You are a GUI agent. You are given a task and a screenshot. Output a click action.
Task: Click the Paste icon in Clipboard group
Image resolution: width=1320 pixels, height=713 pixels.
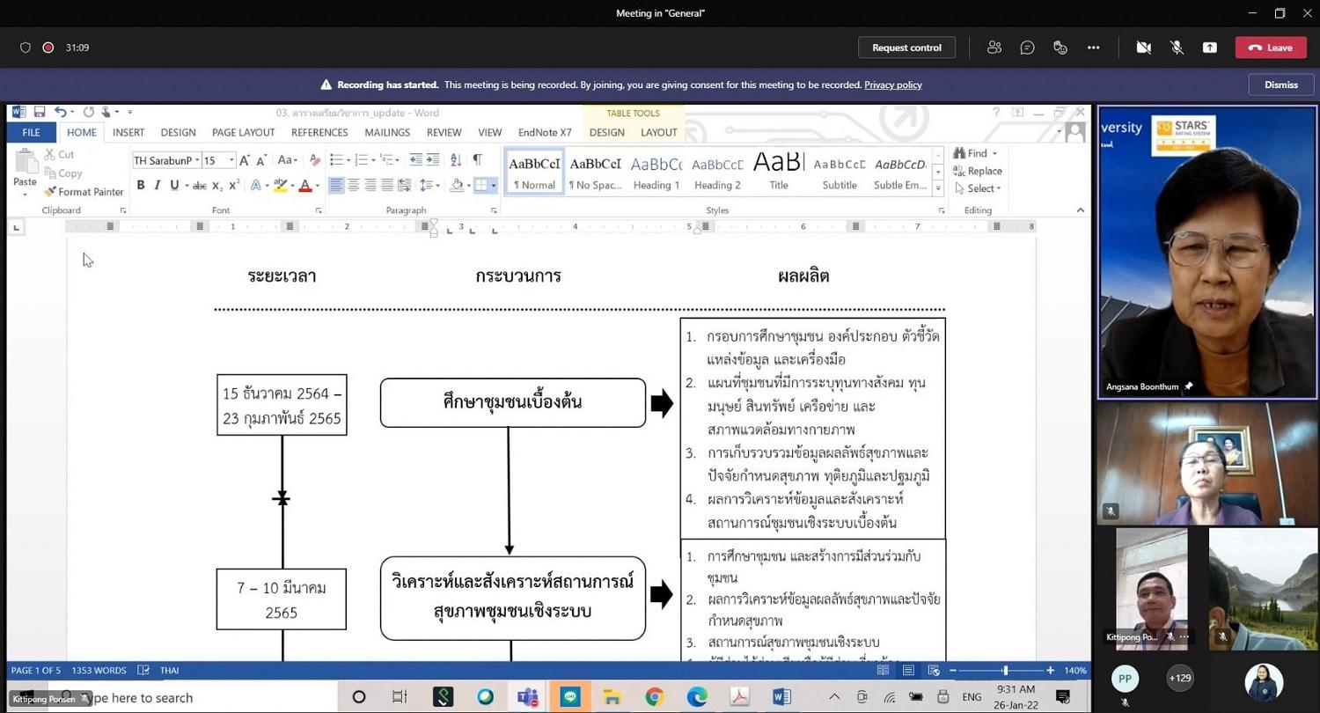(25, 161)
